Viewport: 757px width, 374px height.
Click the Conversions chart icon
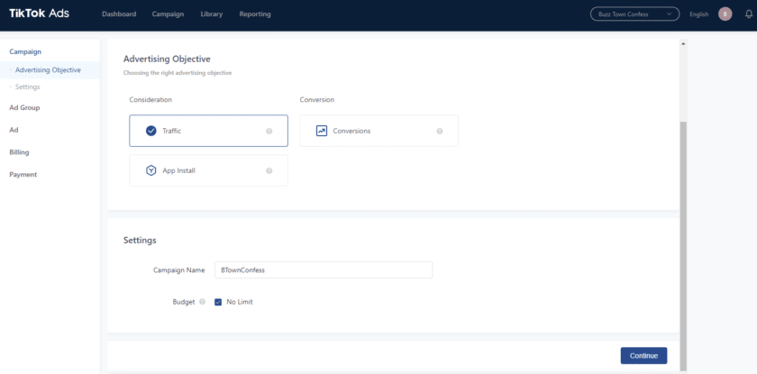[322, 131]
